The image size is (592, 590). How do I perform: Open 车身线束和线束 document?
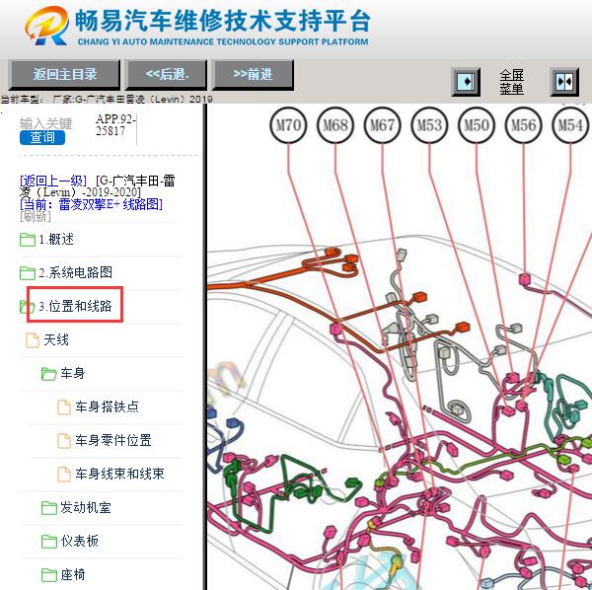(x=119, y=474)
